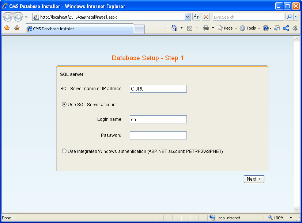This screenshot has width=302, height=223.
Task: Maximize the Internet Explorer window
Action: click(287, 6)
